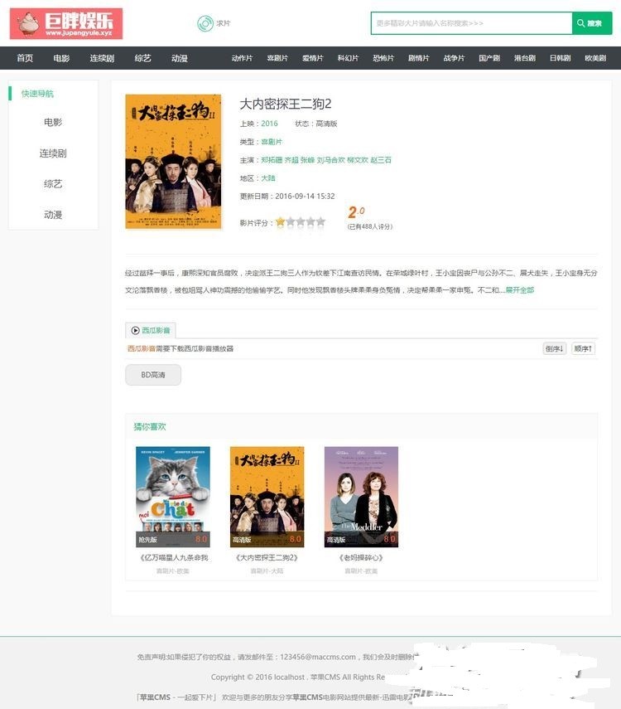The height and width of the screenshot is (709, 621).
Task: Click the green 搜索 search button
Action: pos(592,23)
